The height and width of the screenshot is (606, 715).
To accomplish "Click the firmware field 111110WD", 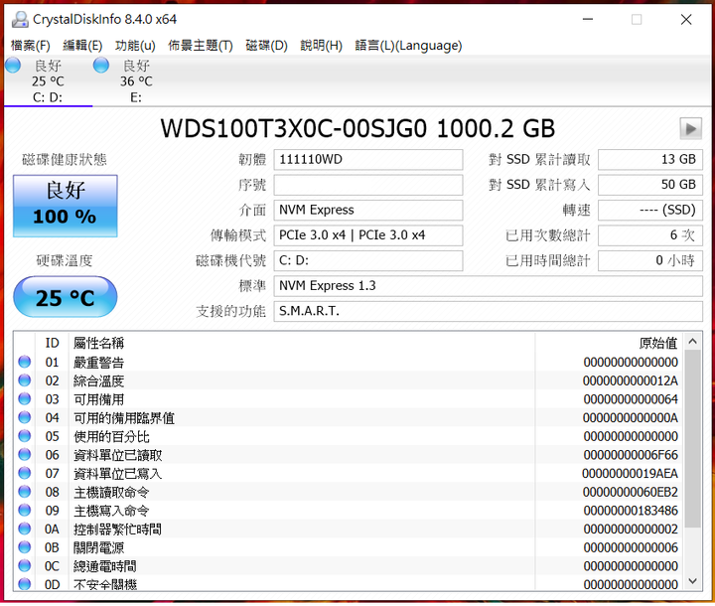I will 368,160.
